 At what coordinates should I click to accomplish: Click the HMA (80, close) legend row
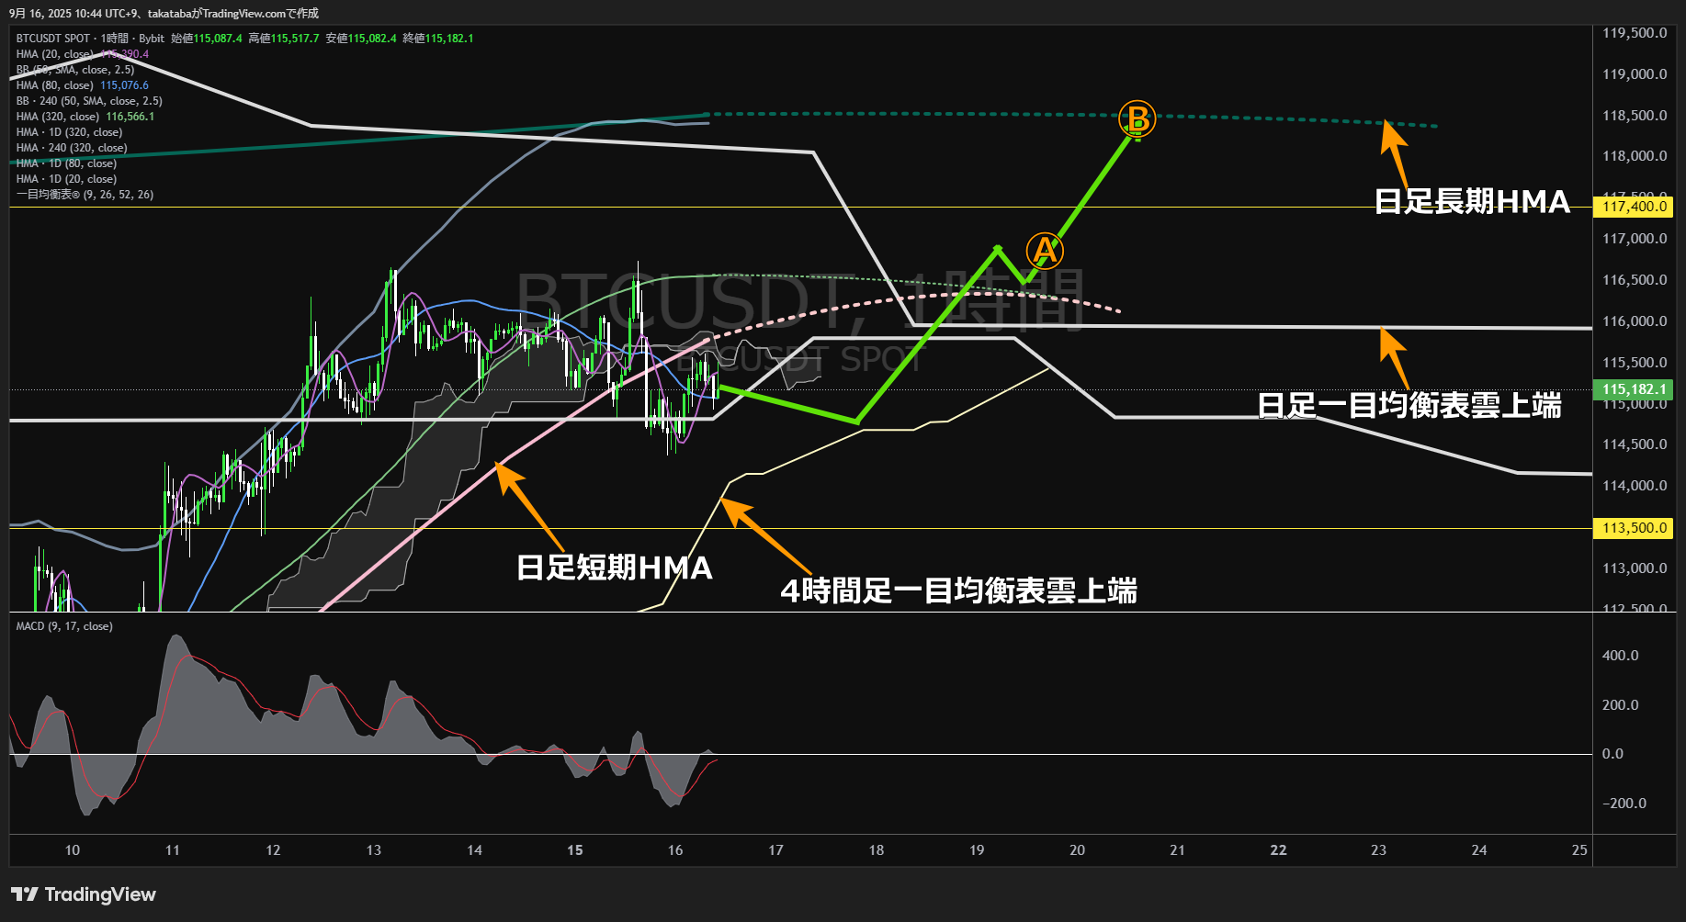pos(83,85)
